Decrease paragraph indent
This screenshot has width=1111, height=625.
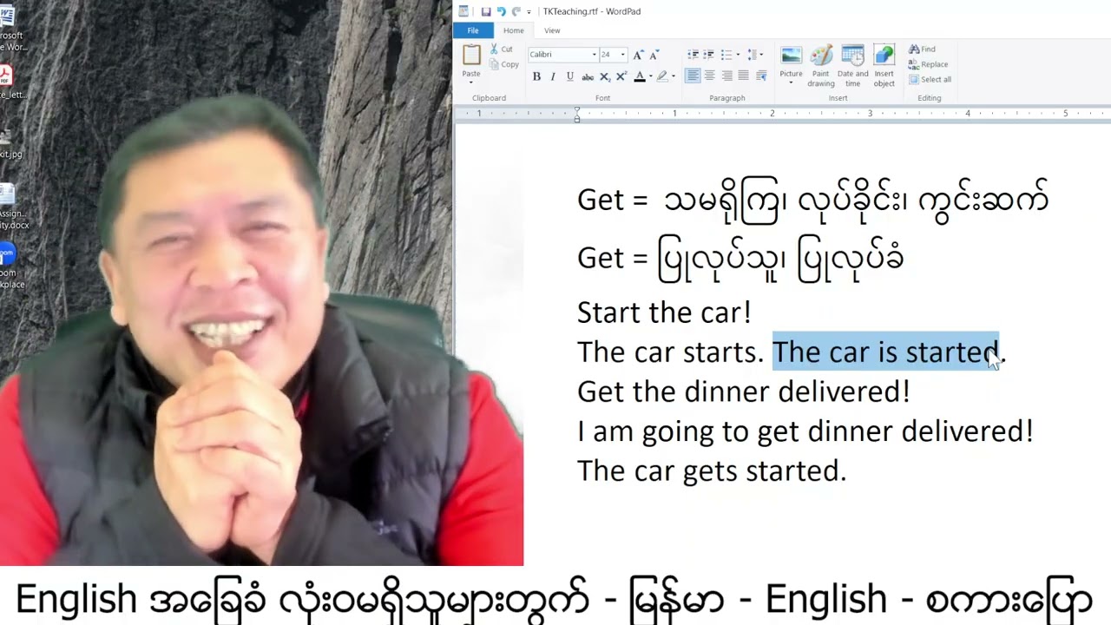click(693, 55)
